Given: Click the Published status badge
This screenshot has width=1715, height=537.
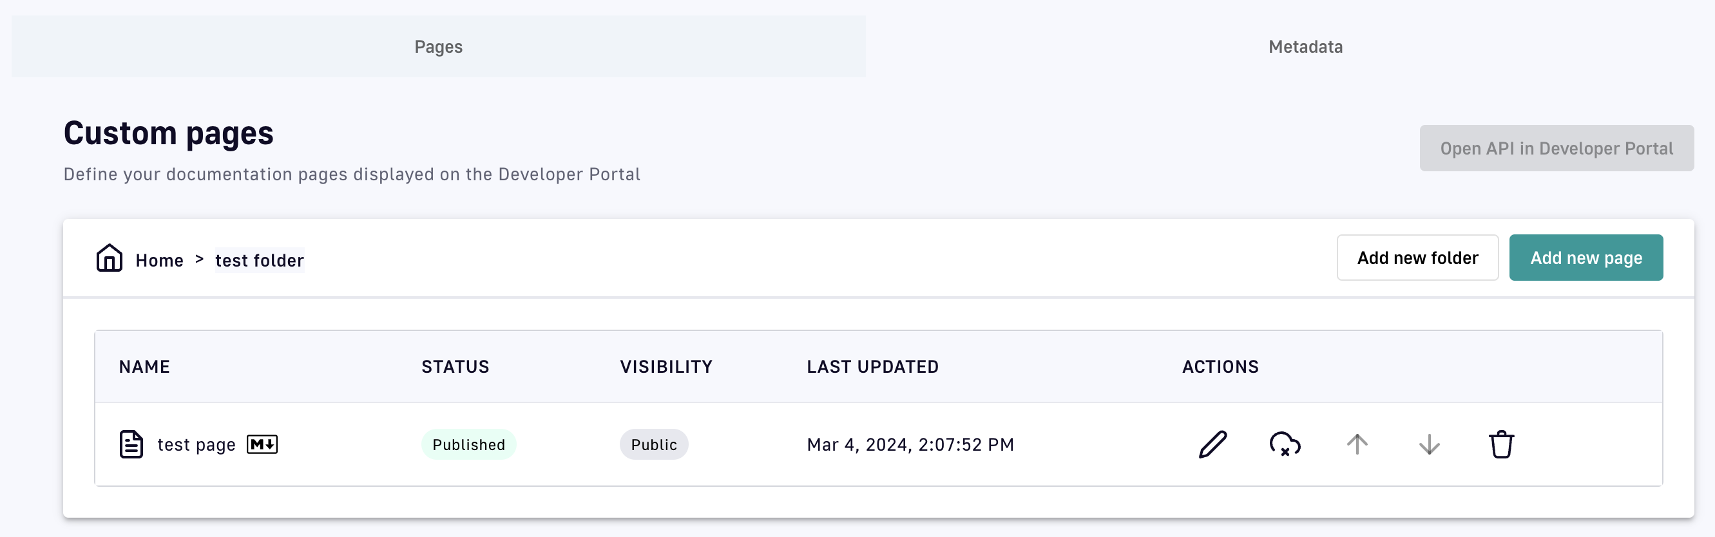Looking at the screenshot, I should (x=469, y=444).
